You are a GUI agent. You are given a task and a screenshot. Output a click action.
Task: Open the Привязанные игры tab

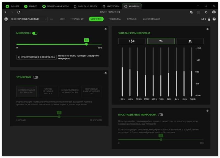pos(56,6)
